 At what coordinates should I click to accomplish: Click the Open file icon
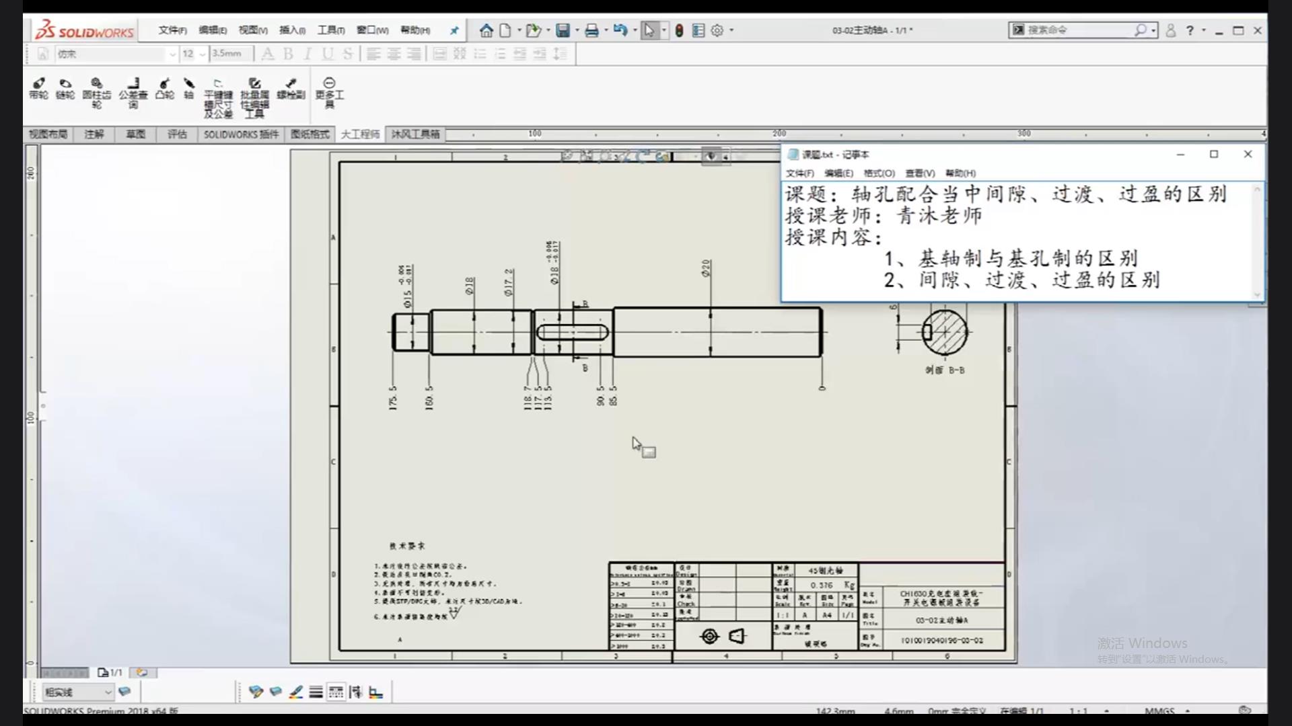tap(534, 30)
